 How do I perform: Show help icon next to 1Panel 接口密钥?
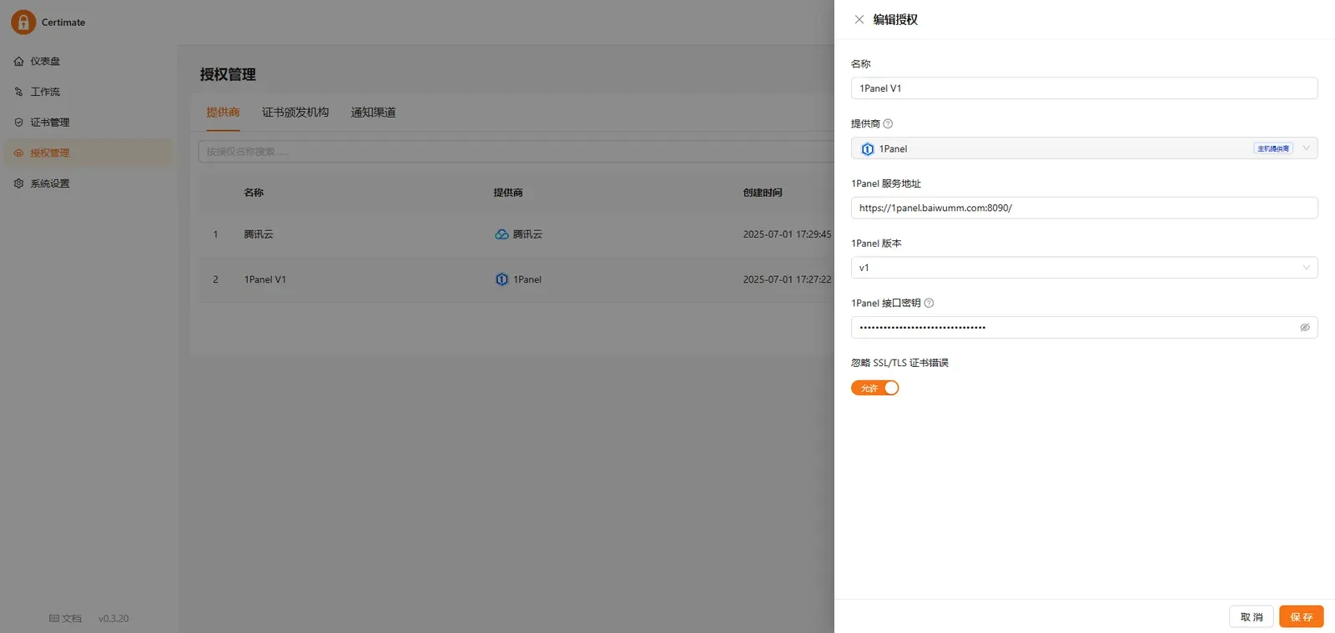click(x=929, y=303)
